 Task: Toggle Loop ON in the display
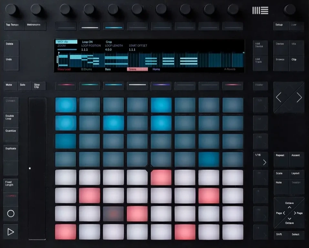[87, 42]
